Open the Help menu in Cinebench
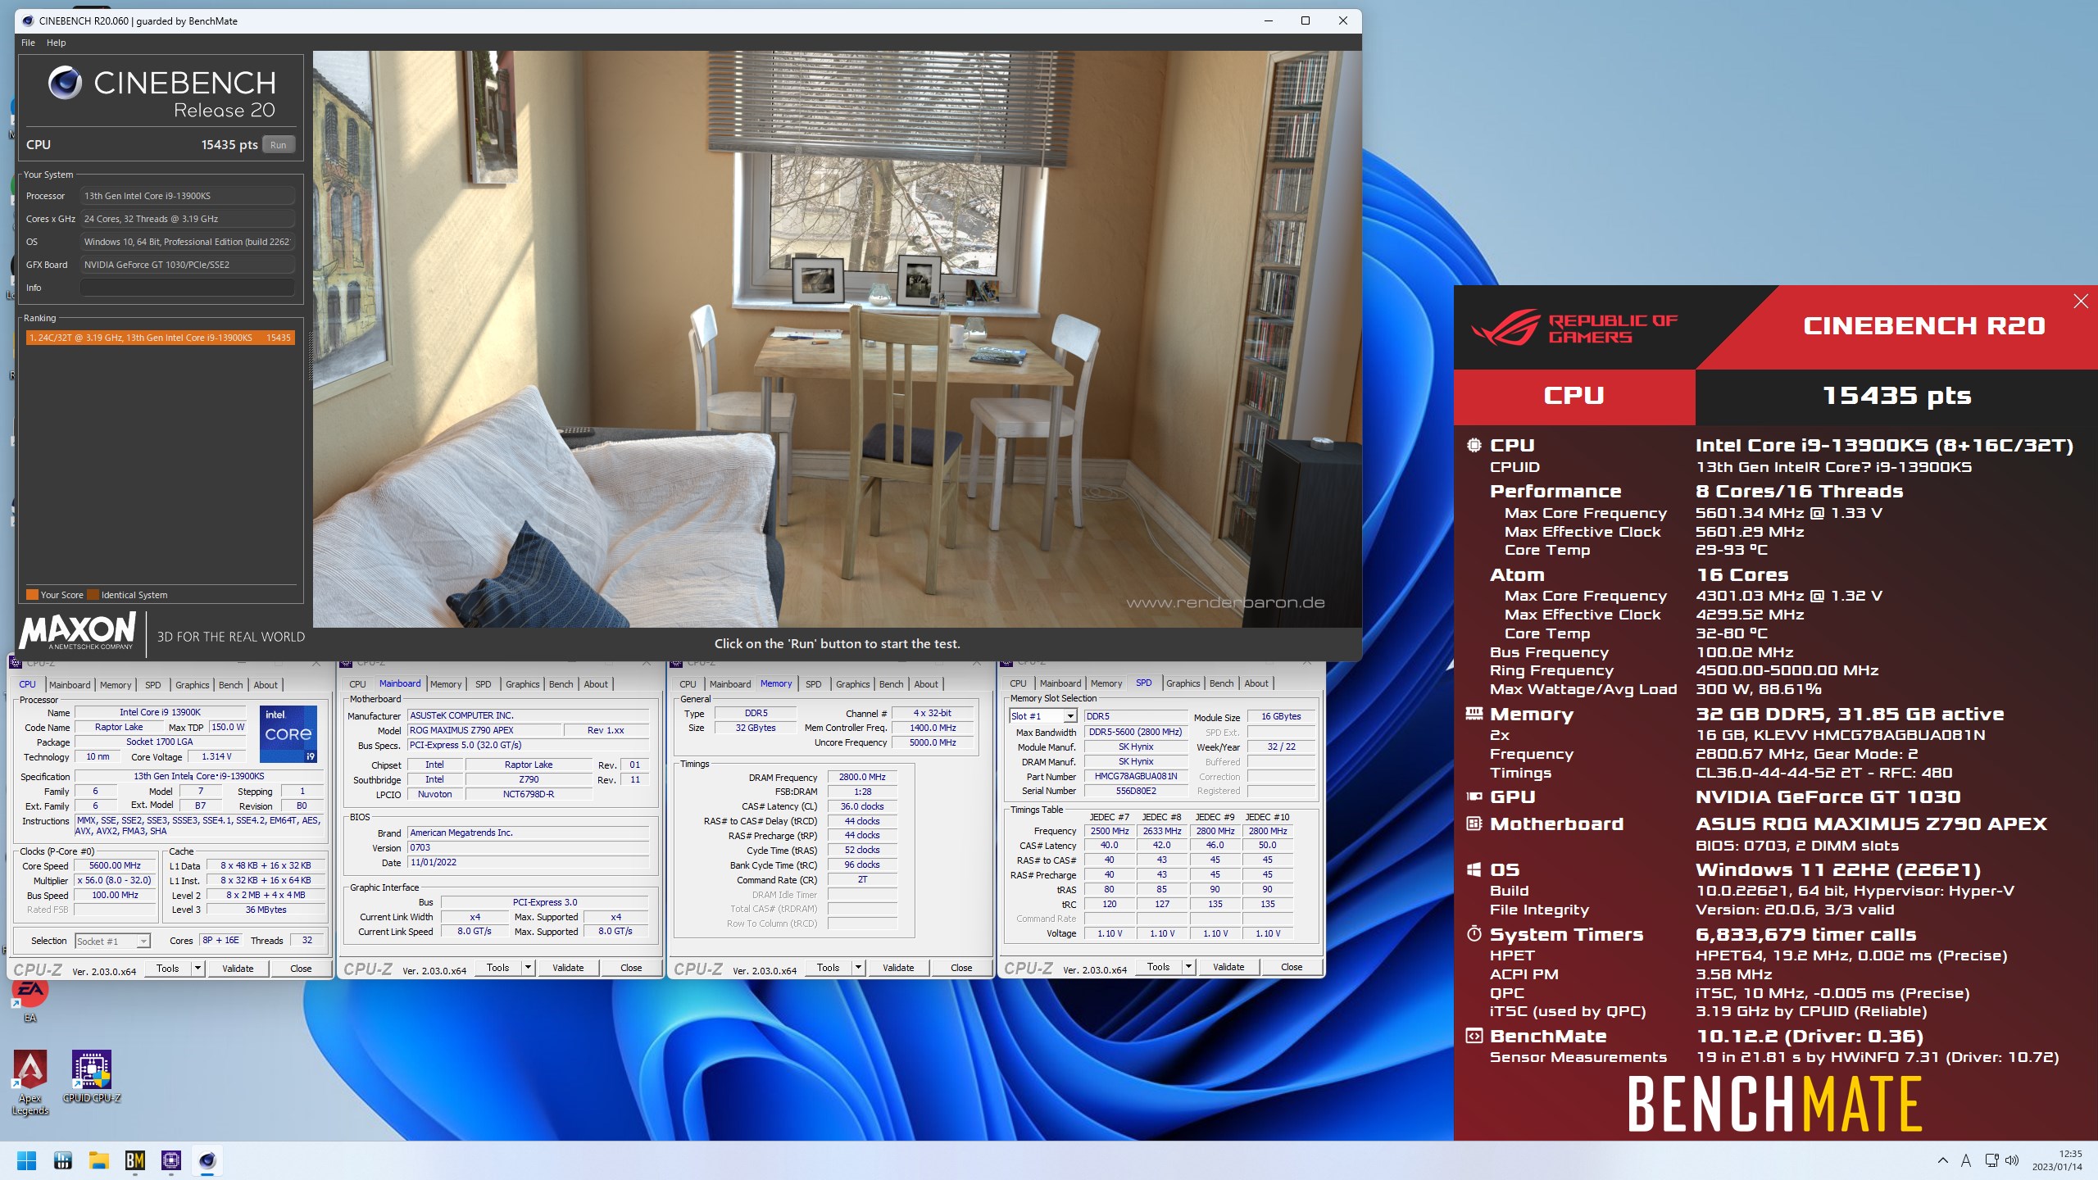This screenshot has height=1180, width=2098. [56, 43]
